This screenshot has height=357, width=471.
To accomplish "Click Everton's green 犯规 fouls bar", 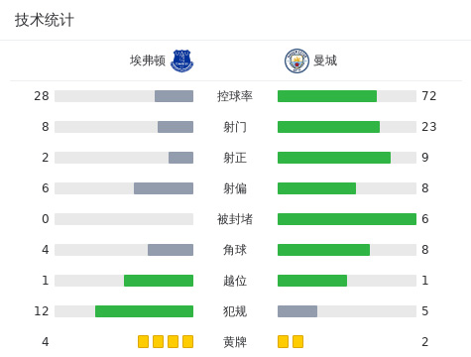I will click(x=144, y=311).
